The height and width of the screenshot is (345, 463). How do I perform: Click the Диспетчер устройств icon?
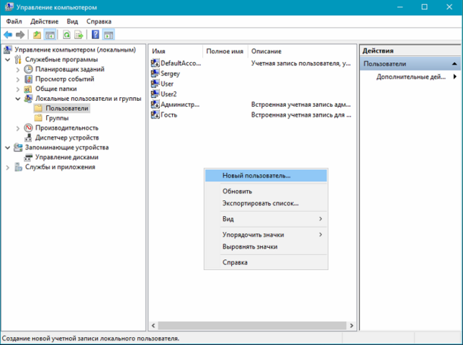tap(28, 138)
